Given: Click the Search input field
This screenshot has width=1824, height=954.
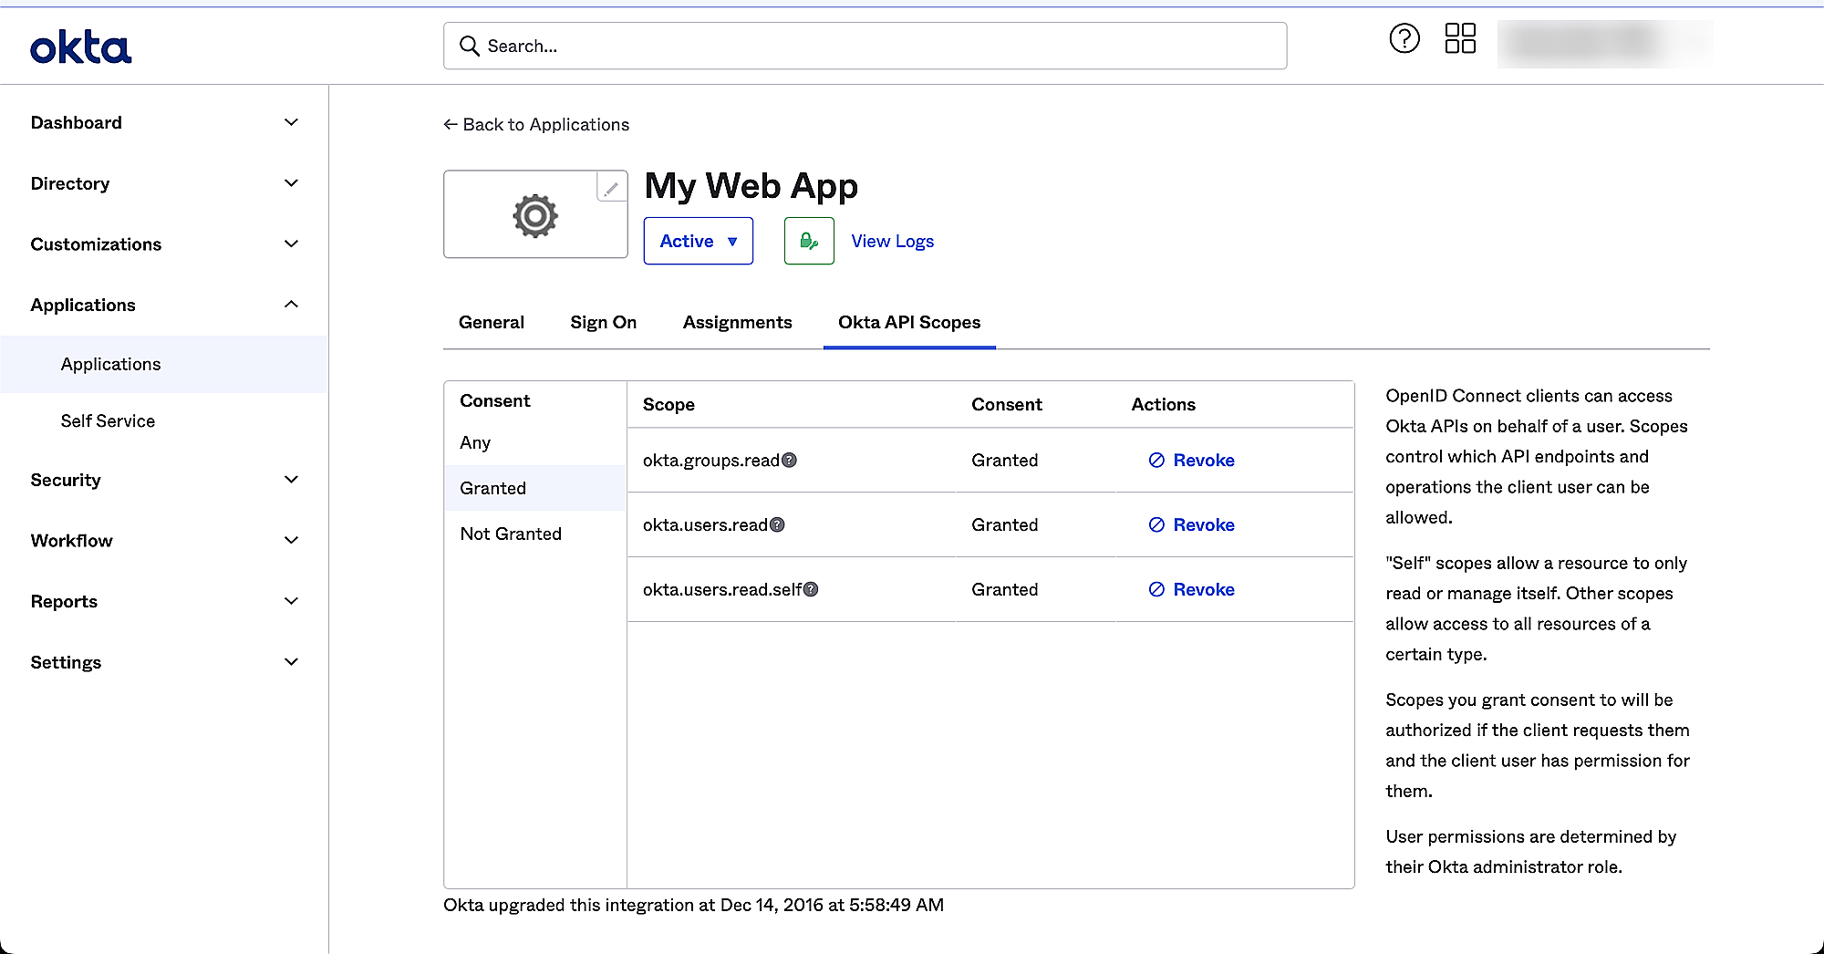Looking at the screenshot, I should pyautogui.click(x=865, y=46).
